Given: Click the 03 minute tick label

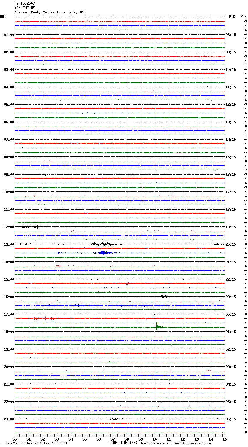Looking at the screenshot, I should point(57,439).
